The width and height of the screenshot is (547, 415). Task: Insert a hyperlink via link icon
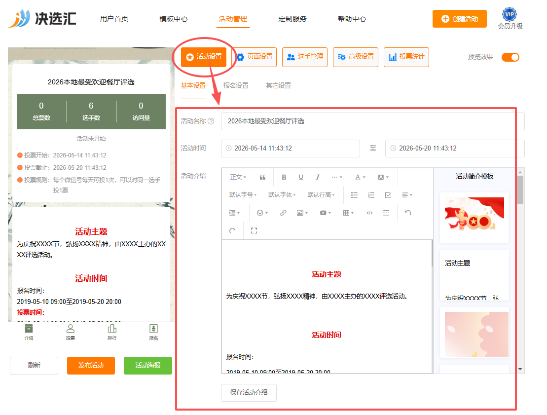pyautogui.click(x=283, y=213)
